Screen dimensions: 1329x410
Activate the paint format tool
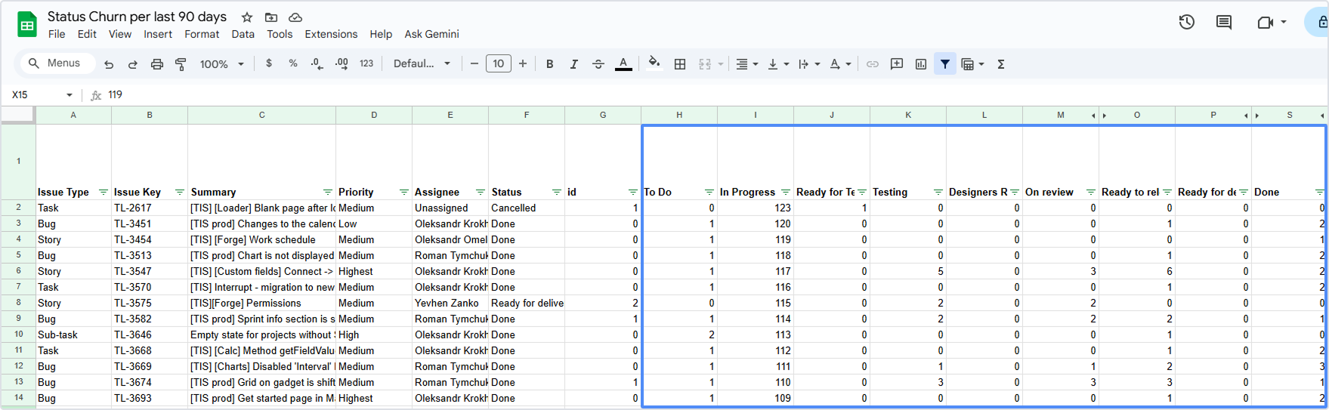181,64
